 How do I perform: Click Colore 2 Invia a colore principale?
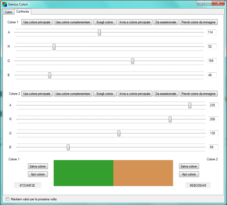(x=135, y=94)
